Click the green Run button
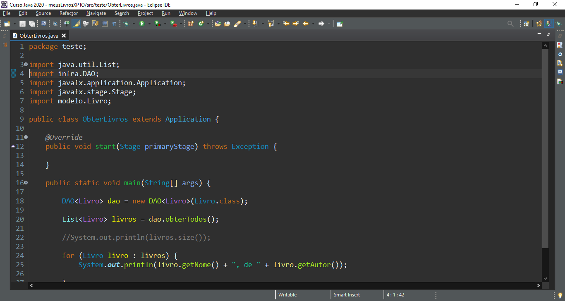 (x=142, y=24)
